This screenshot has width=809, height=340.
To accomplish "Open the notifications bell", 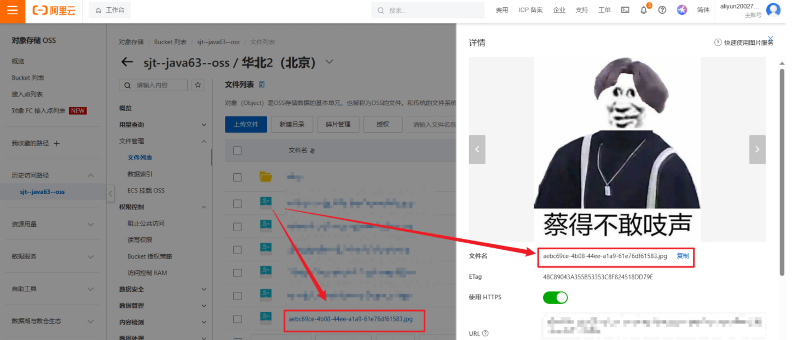I will pyautogui.click(x=644, y=10).
